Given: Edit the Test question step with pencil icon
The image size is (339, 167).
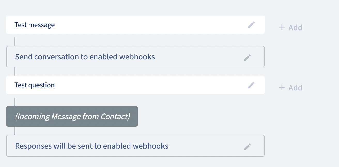Looking at the screenshot, I should [x=251, y=85].
